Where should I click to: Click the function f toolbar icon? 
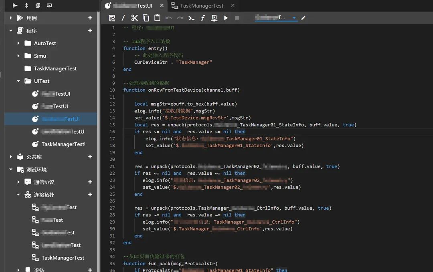tap(203, 18)
